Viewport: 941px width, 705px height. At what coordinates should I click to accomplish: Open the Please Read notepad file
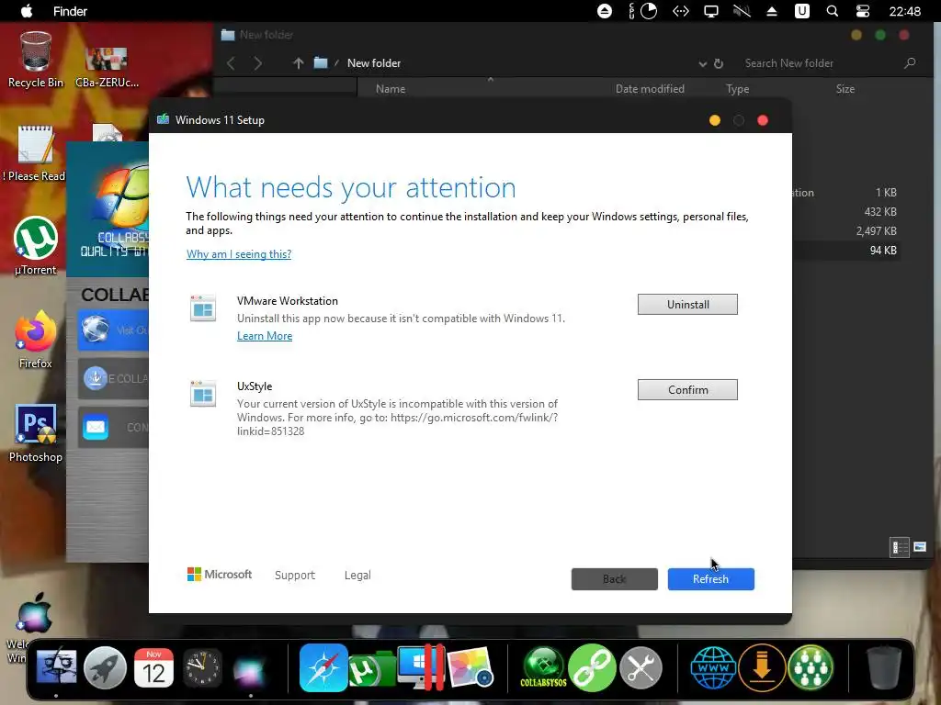pyautogui.click(x=34, y=153)
